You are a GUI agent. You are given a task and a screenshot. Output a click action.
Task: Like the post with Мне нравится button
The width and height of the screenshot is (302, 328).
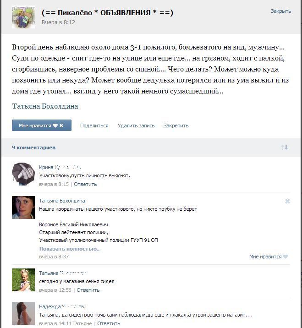[42, 126]
